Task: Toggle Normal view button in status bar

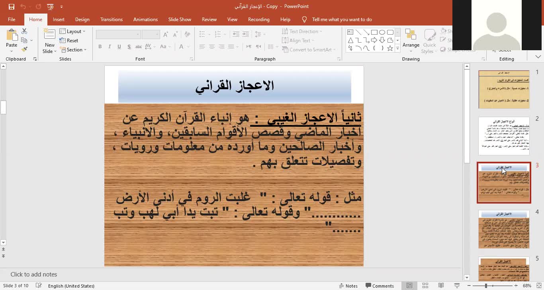Action: click(409, 286)
